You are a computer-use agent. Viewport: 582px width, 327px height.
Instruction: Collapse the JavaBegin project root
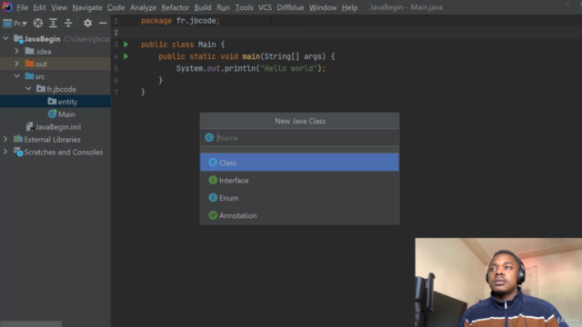point(5,38)
